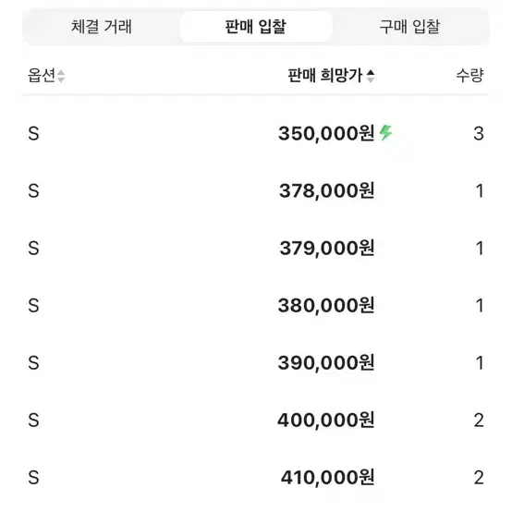The height and width of the screenshot is (512, 512).
Task: Toggle sort arrows beside 판매 희망가
Action: (371, 76)
